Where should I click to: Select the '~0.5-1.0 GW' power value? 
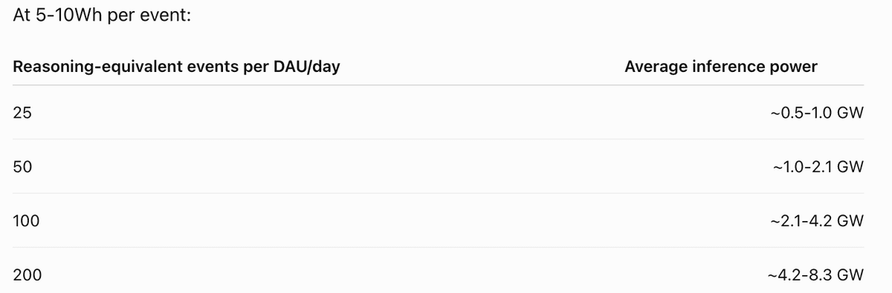click(818, 113)
